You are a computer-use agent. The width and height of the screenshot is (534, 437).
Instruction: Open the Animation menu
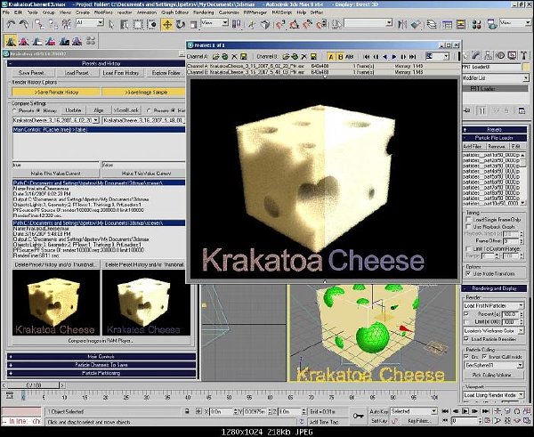point(147,12)
